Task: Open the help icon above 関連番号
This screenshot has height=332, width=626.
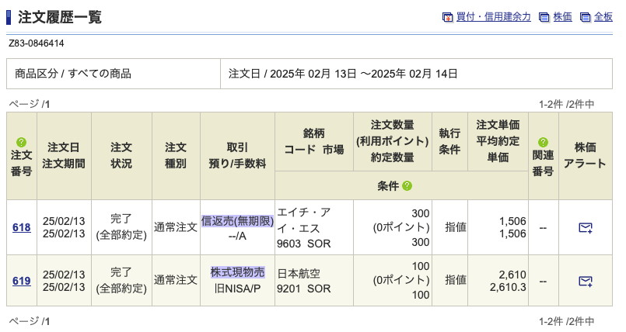Action: (543, 142)
